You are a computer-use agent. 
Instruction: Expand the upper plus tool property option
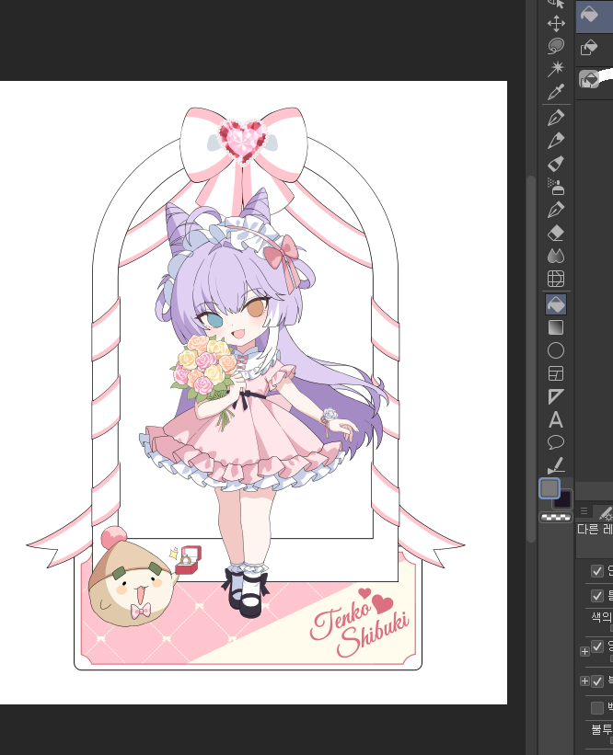(x=584, y=651)
